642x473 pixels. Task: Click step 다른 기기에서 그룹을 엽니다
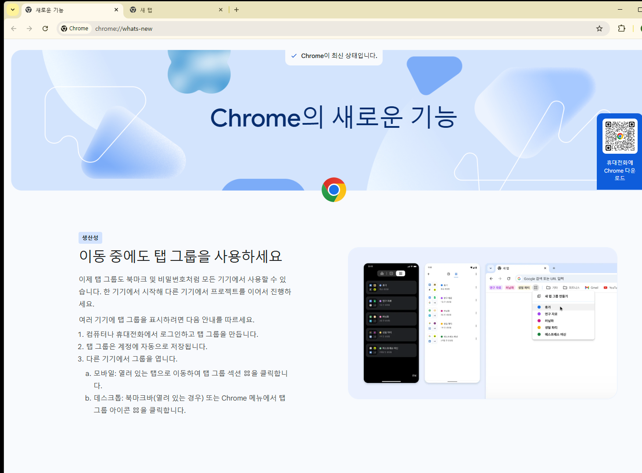[x=132, y=359]
